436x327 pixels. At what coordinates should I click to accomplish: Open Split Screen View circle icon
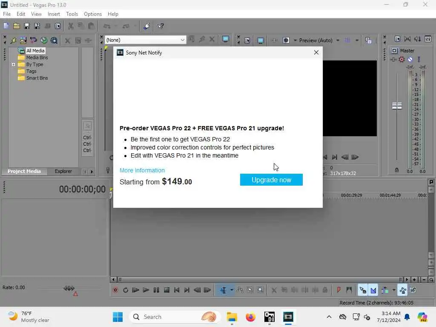[x=286, y=40]
